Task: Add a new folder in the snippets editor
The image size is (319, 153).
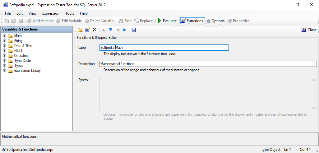Action: coord(80,30)
